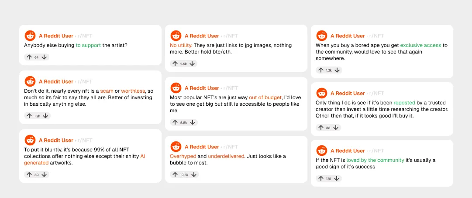Downvote the 'out of budget' comment
Screen dimensions: 472x198
click(193, 122)
